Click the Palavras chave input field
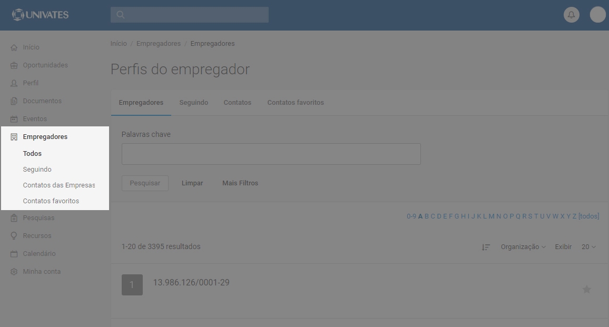The image size is (609, 327). (x=271, y=154)
